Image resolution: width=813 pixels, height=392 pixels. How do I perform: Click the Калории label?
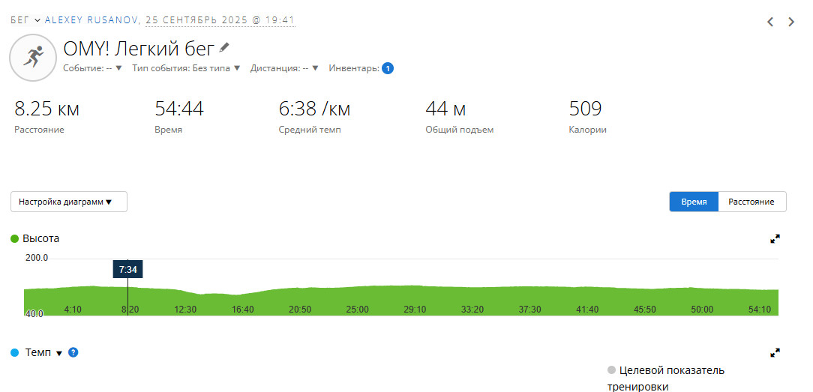point(587,130)
